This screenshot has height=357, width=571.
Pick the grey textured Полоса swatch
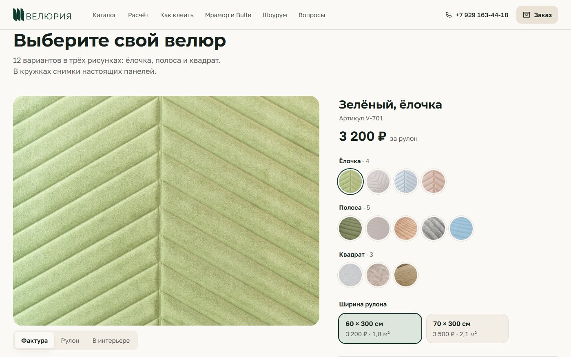click(434, 228)
